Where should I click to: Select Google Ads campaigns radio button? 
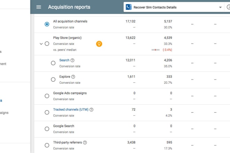click(47, 96)
